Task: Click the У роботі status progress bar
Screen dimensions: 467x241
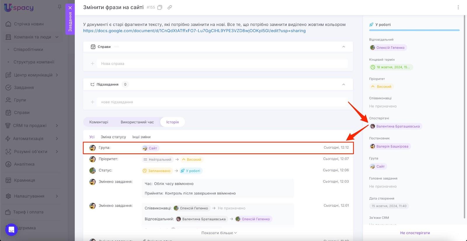Action: tap(414, 30)
